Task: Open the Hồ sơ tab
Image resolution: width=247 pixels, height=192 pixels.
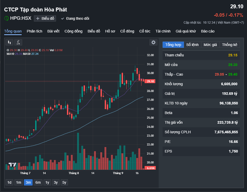Action: [110, 31]
